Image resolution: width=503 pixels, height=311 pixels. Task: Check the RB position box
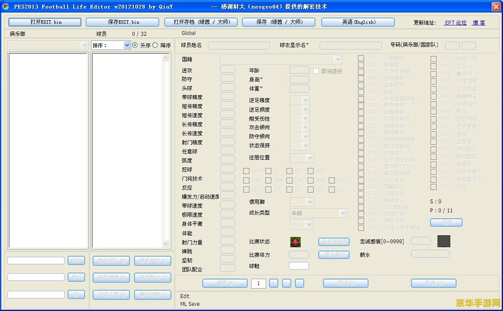click(311, 190)
